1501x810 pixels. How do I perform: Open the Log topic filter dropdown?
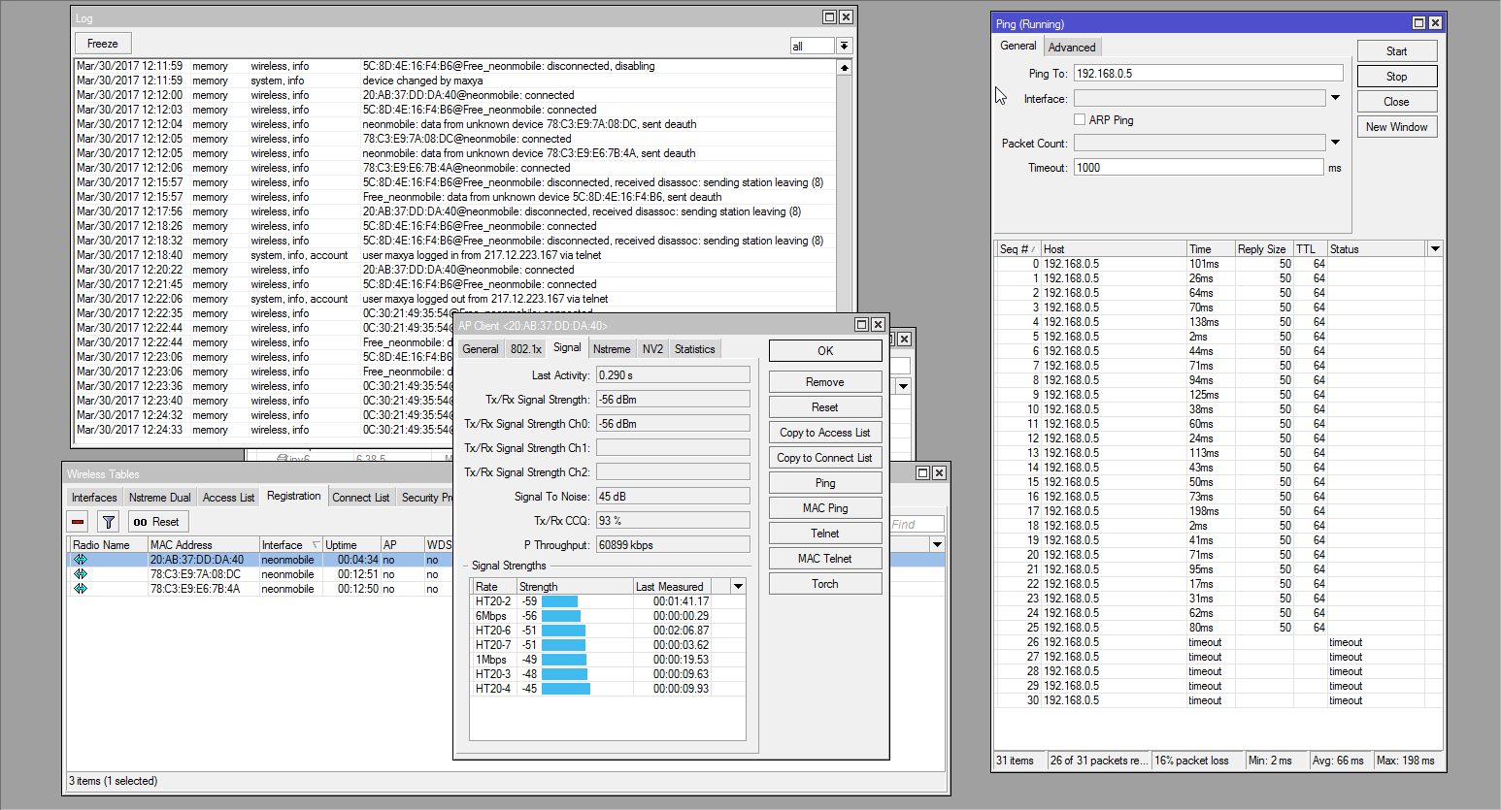[x=844, y=46]
